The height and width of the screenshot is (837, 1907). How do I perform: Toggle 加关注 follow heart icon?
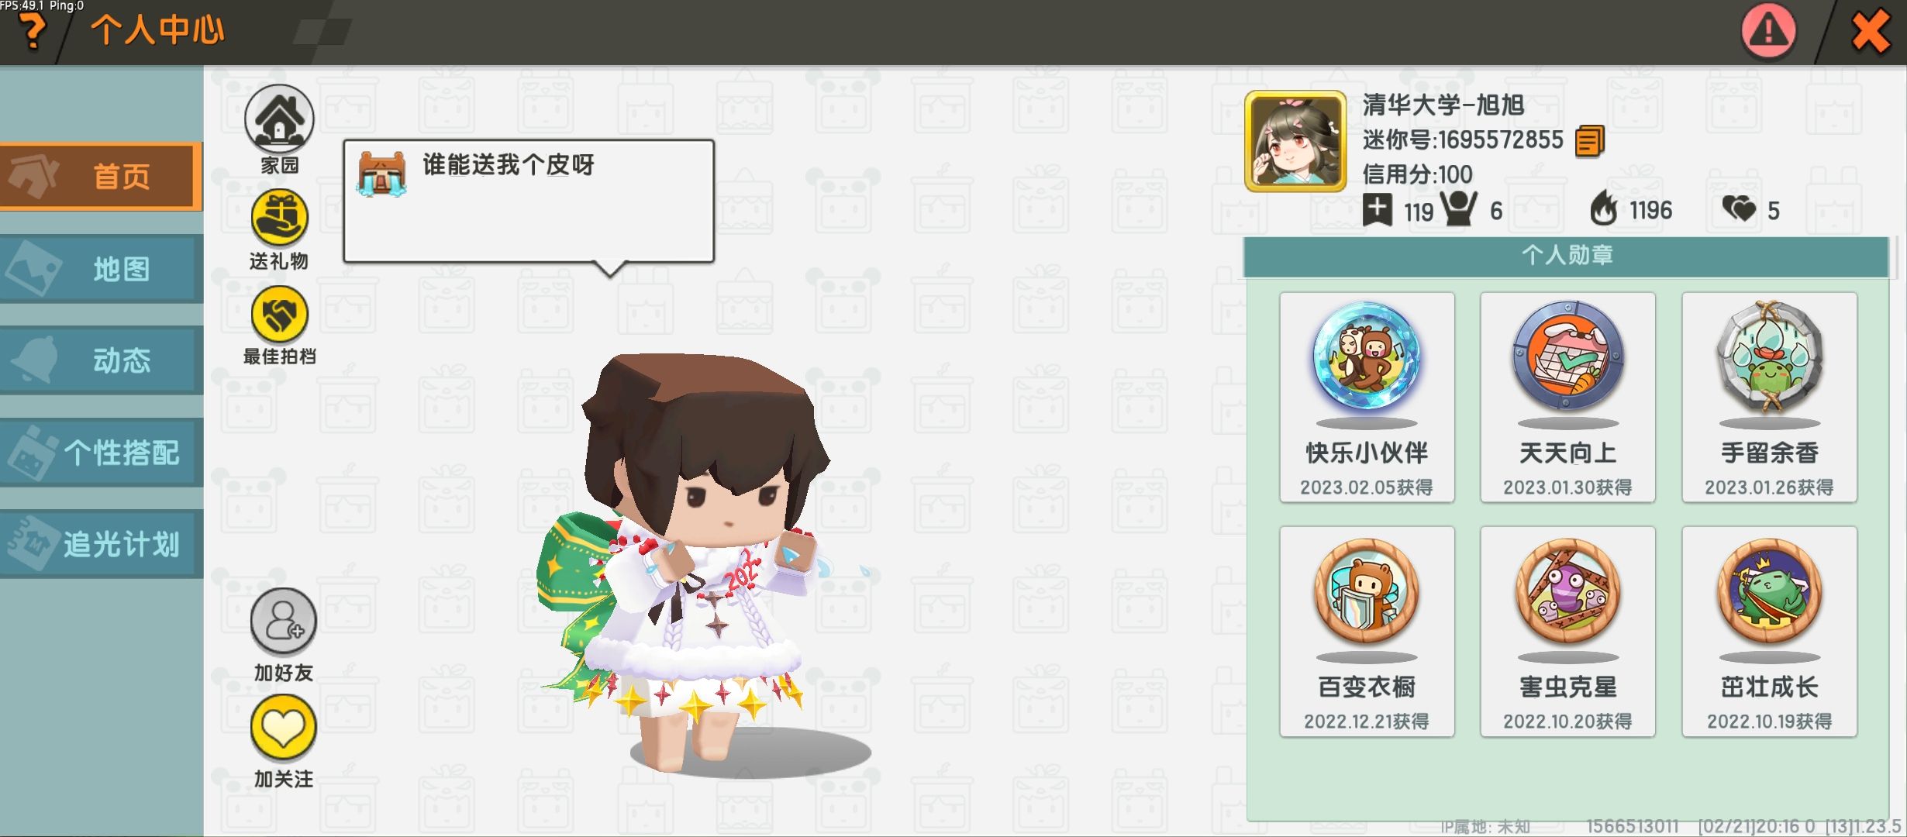coord(283,727)
